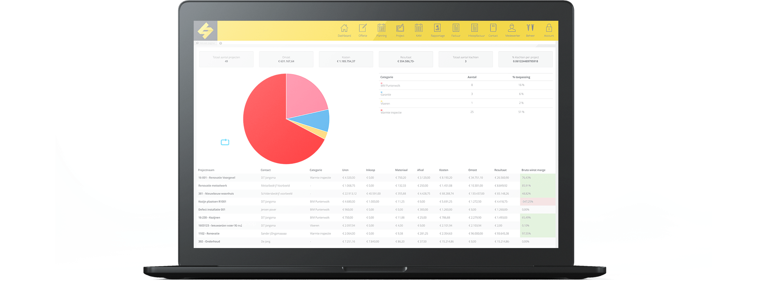Sort by Projectnaam column header
The height and width of the screenshot is (291, 768).
coord(206,170)
